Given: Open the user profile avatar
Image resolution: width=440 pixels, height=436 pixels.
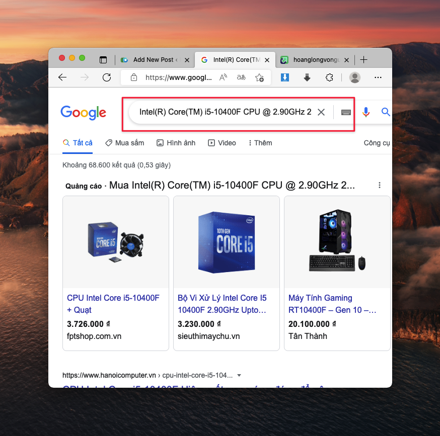Looking at the screenshot, I should (x=355, y=77).
